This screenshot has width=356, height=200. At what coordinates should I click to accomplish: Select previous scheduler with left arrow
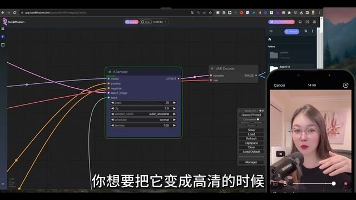[112, 120]
